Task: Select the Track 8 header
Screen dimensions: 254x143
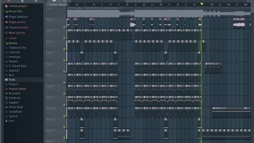Action: pos(56,90)
